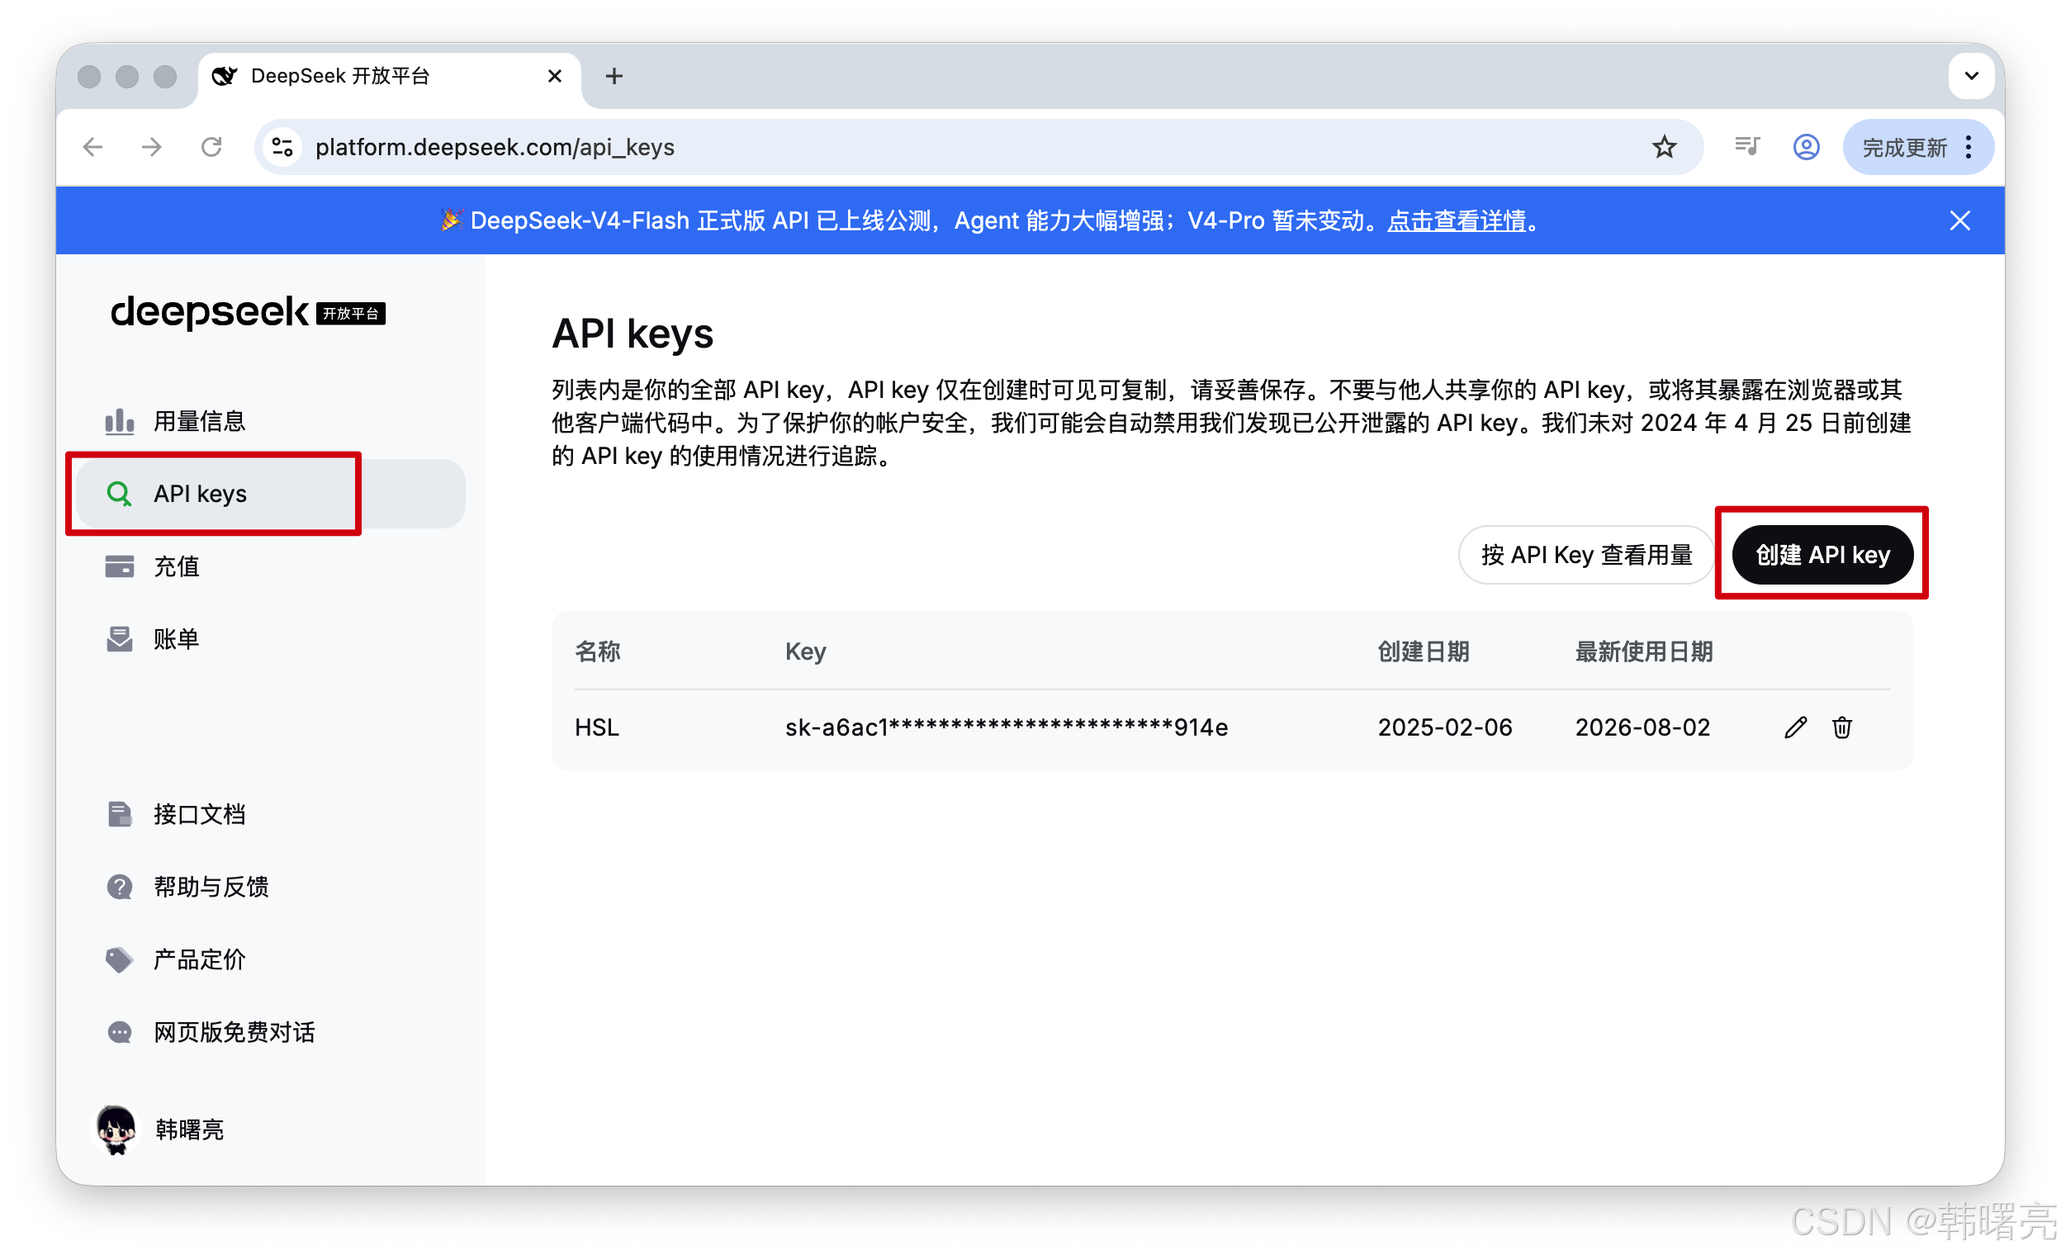Click the 最新使用日期 column header
Image resolution: width=2061 pixels, height=1255 pixels.
pos(1644,651)
